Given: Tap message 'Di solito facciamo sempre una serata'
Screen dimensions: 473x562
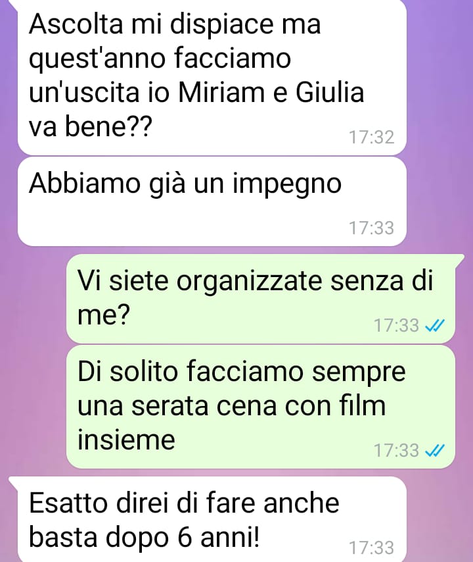Looking at the screenshot, I should 261,407.
